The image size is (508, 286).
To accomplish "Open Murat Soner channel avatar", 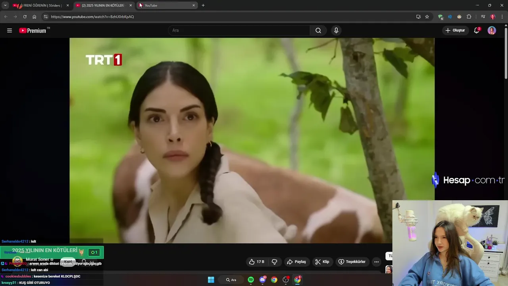I will pos(17,262).
